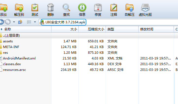Viewport: 178px width, 104px height.
Task: Click the 124.71 KB size cell
Action: 69,47
